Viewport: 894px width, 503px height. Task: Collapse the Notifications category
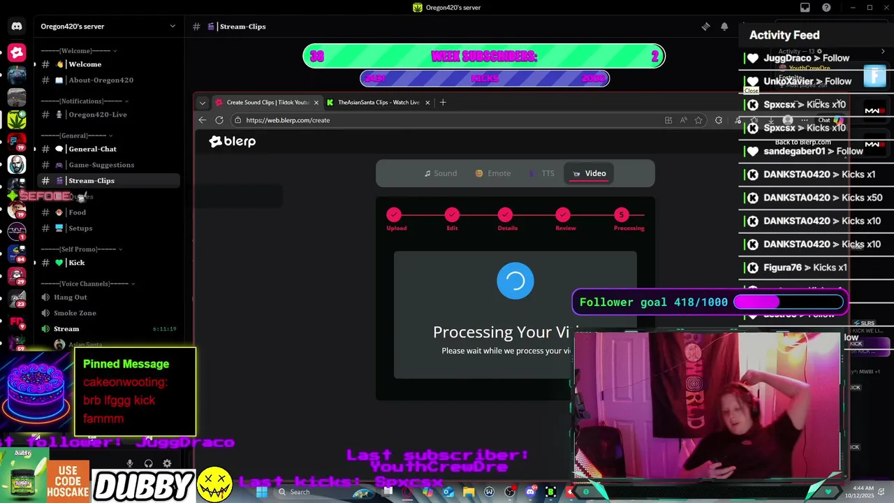click(84, 101)
